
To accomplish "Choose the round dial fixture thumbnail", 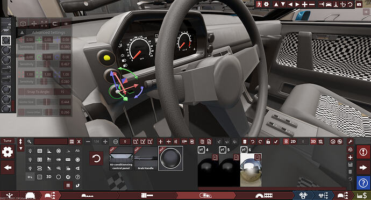I will (170, 159).
